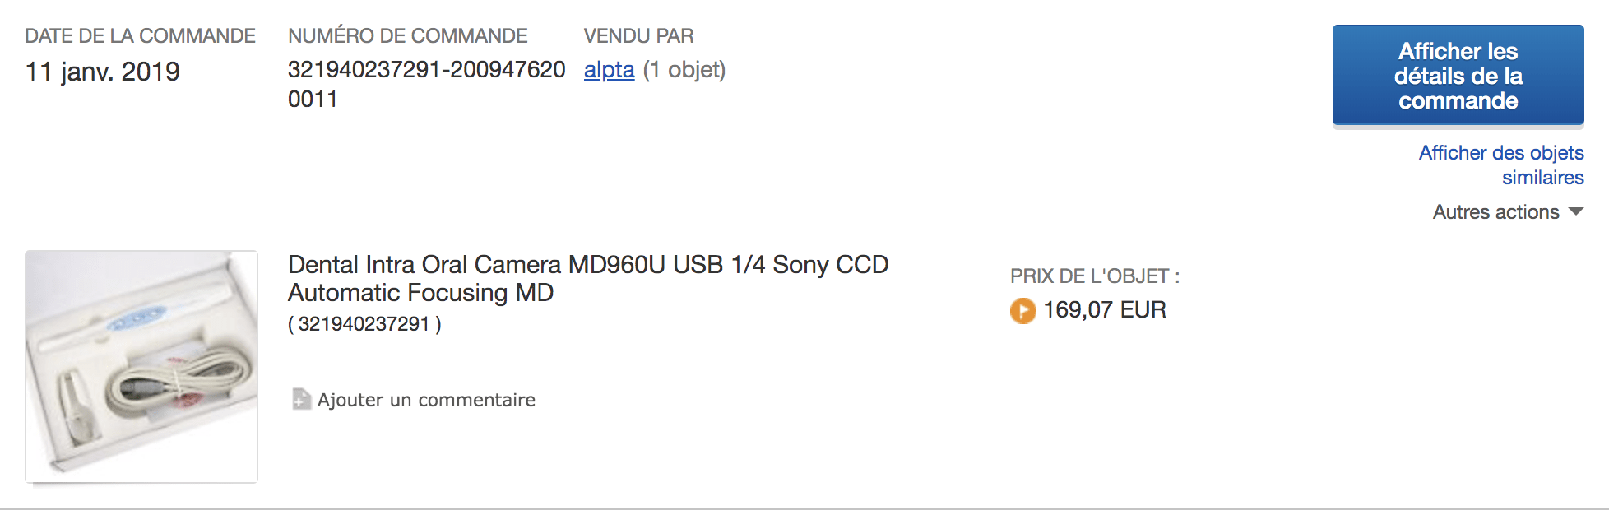
Task: Click the orange icon beside the price
Action: (1022, 310)
